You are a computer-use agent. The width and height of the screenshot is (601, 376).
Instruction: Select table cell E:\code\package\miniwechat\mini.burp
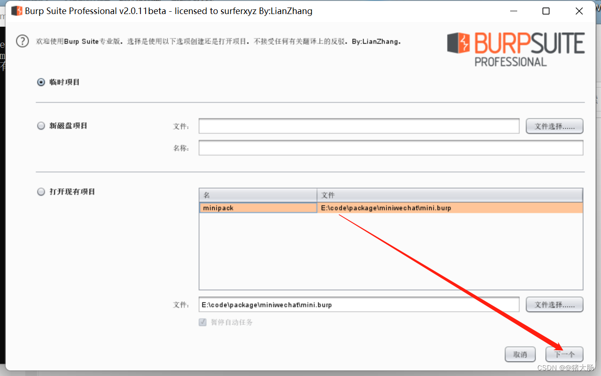tap(450, 208)
